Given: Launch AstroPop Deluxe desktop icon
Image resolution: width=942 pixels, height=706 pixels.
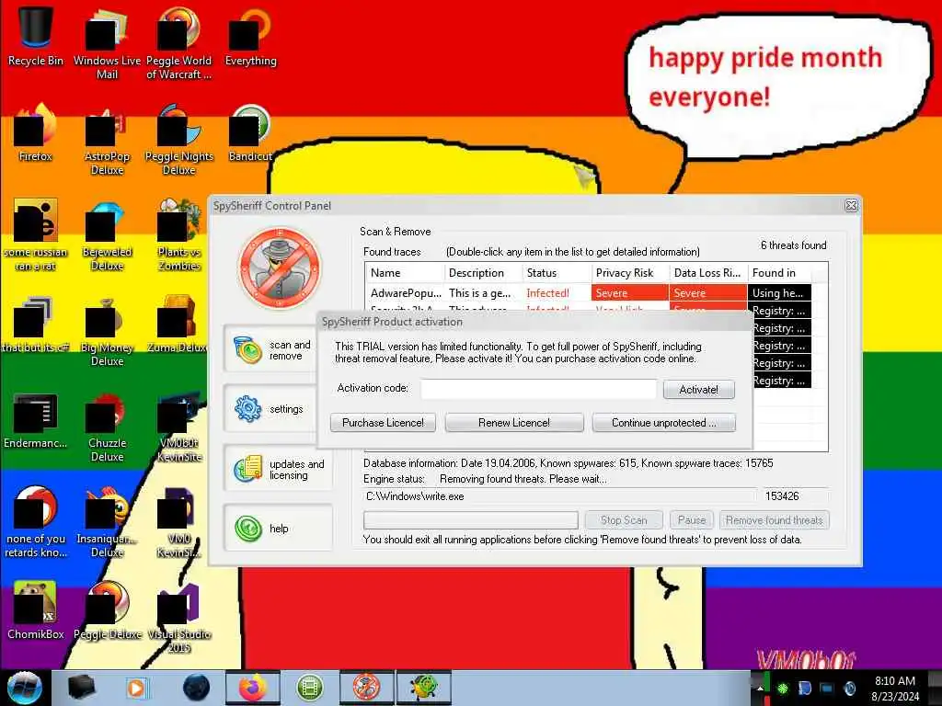Looking at the screenshot, I should pos(107,140).
